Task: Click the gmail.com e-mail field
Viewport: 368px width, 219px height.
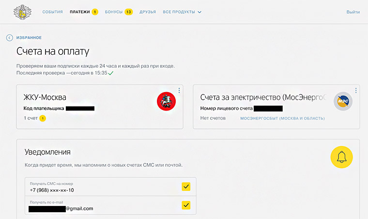Action: pyautogui.click(x=110, y=205)
